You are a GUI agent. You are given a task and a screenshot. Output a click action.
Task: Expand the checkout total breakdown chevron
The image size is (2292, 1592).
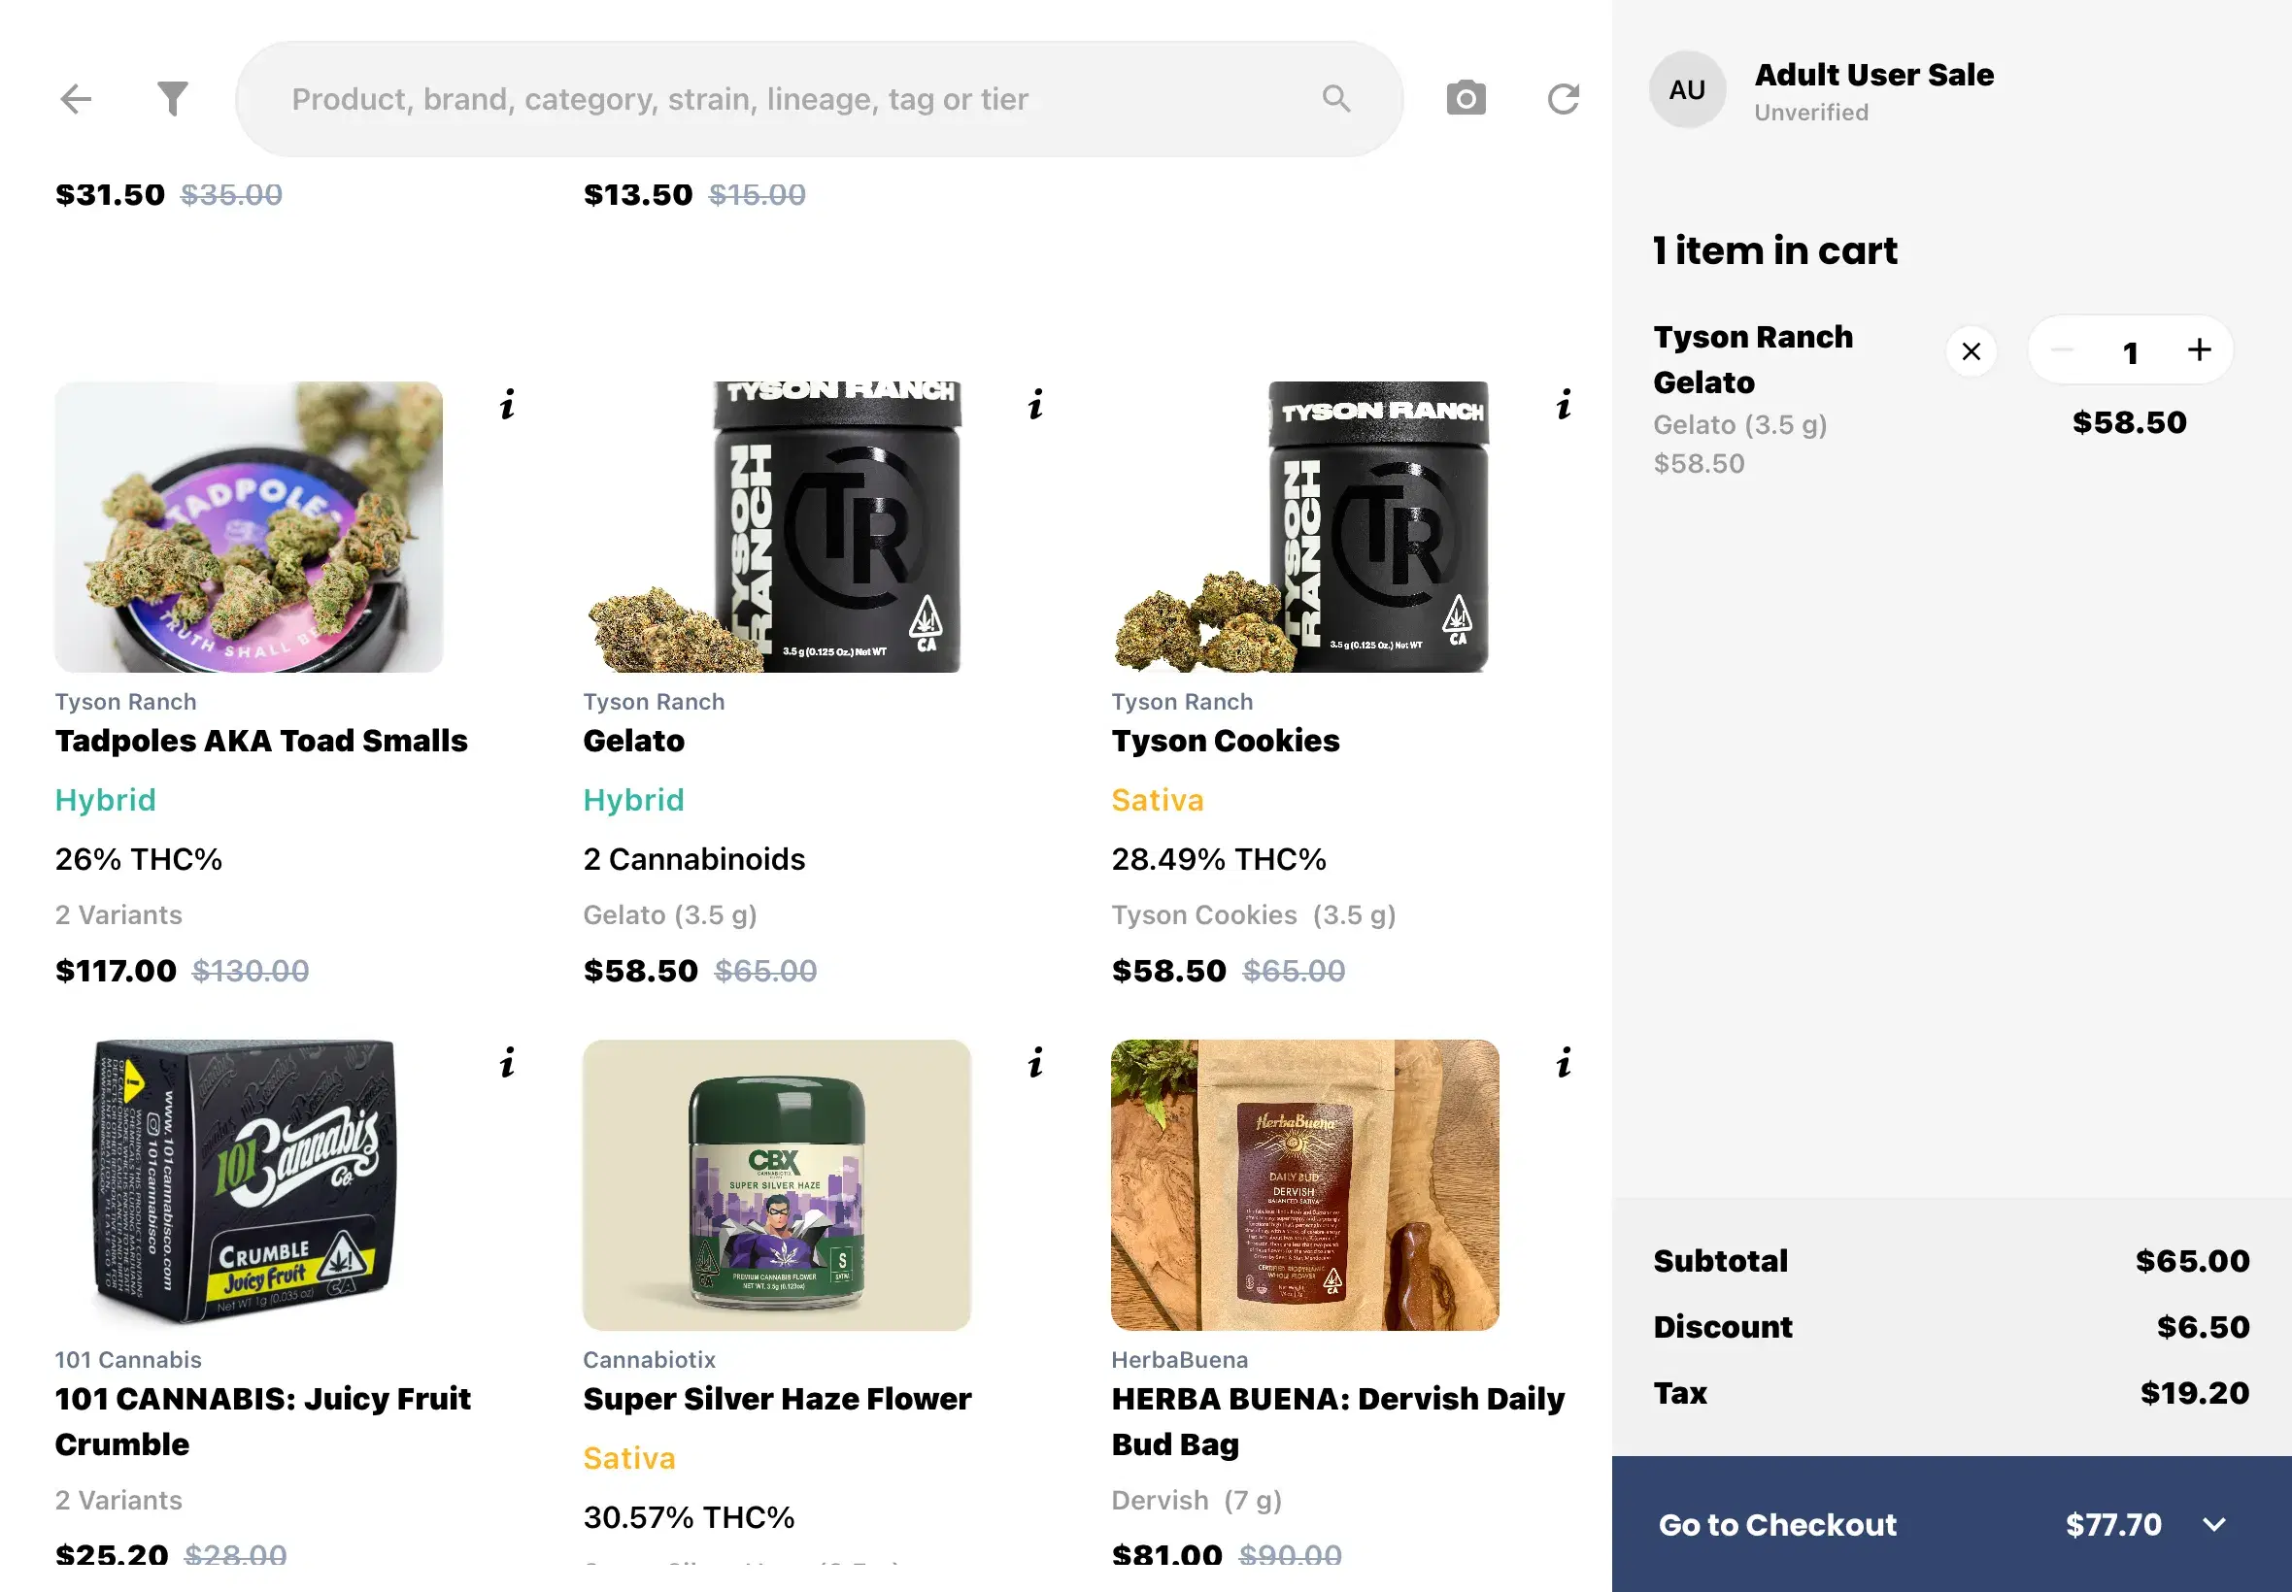pos(2213,1525)
